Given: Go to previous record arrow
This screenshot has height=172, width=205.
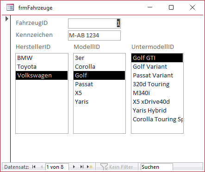Looking at the screenshot, I should click(42, 167).
